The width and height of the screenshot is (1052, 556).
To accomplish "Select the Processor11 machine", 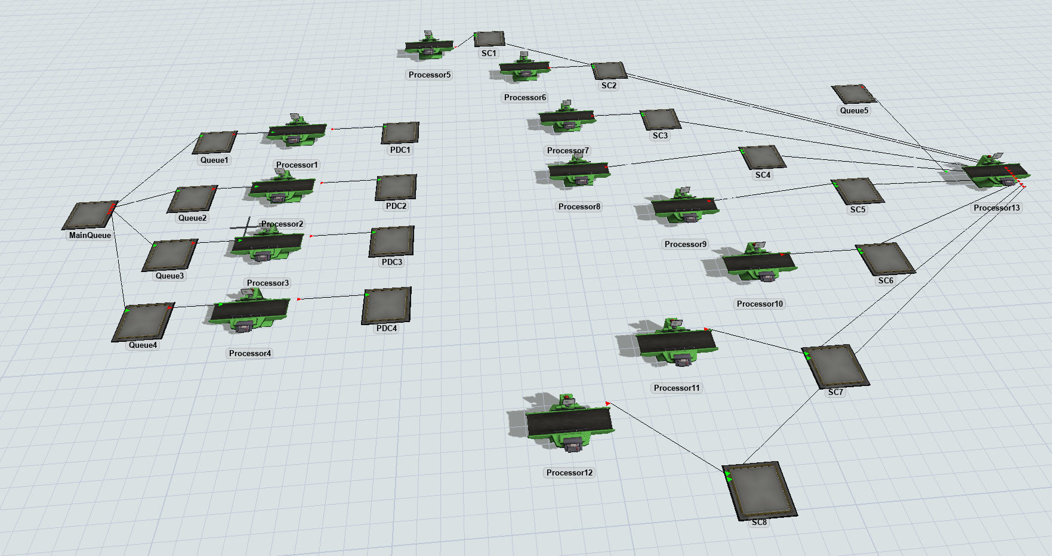I will [675, 342].
